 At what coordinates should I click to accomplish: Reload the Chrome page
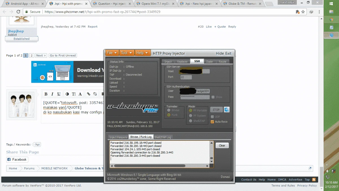18,12
